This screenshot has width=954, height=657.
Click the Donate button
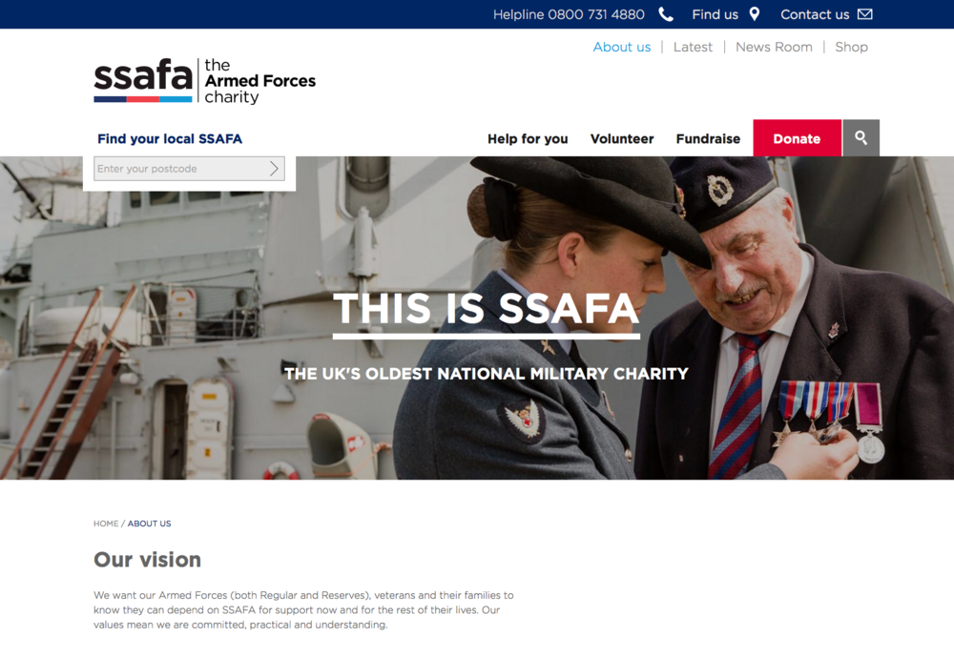pos(797,138)
